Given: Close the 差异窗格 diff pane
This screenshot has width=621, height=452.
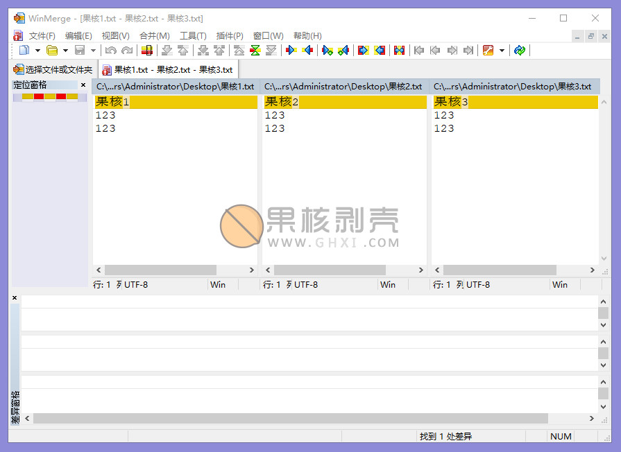Looking at the screenshot, I should (x=15, y=298).
